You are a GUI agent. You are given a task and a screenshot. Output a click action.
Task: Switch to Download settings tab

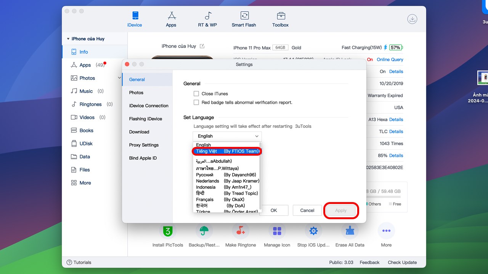tap(147, 132)
